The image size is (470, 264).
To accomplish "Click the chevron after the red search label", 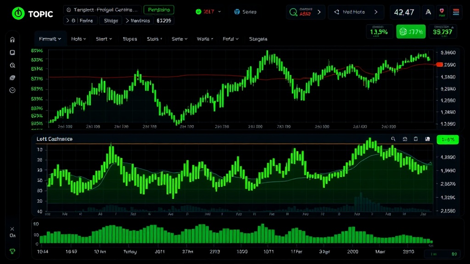I will click(x=319, y=12).
